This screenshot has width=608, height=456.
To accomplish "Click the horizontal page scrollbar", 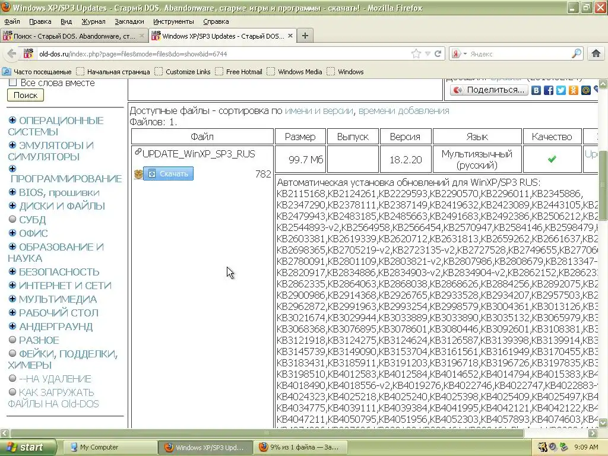I will pos(267,433).
